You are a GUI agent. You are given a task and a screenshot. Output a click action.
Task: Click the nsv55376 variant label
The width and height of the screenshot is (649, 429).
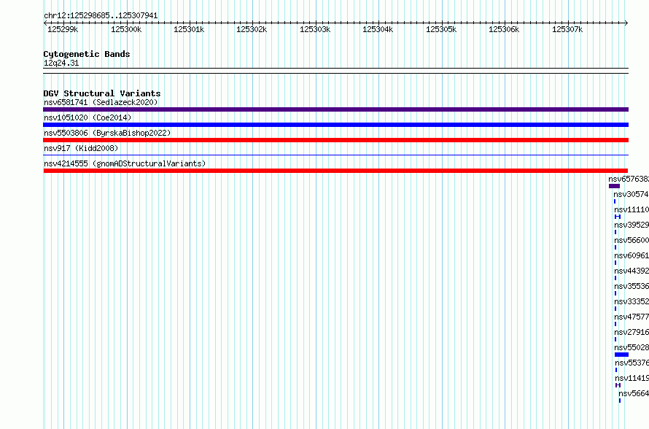click(x=632, y=363)
